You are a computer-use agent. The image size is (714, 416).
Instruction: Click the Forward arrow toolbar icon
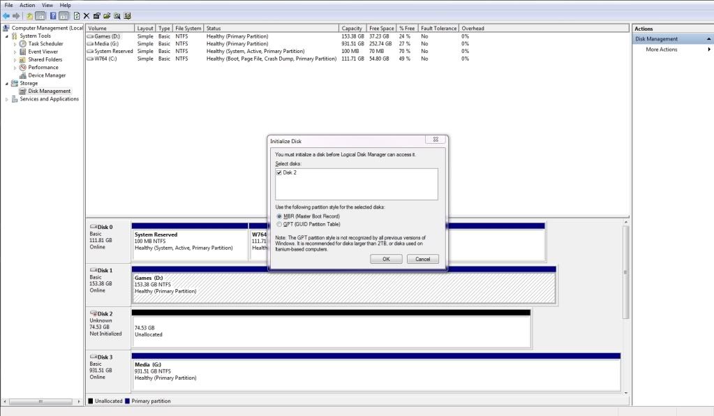click(16, 16)
